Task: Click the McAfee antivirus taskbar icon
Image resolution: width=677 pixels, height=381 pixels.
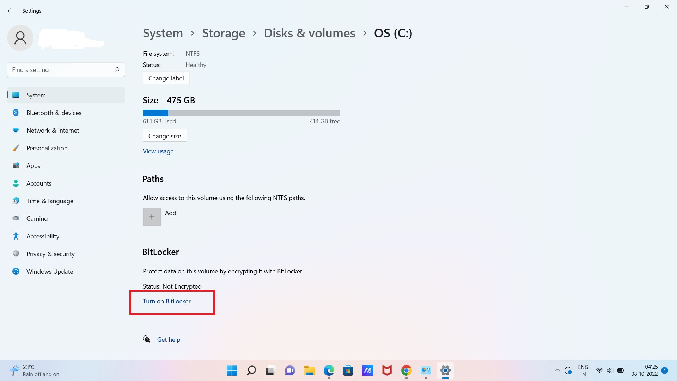Action: tap(387, 370)
